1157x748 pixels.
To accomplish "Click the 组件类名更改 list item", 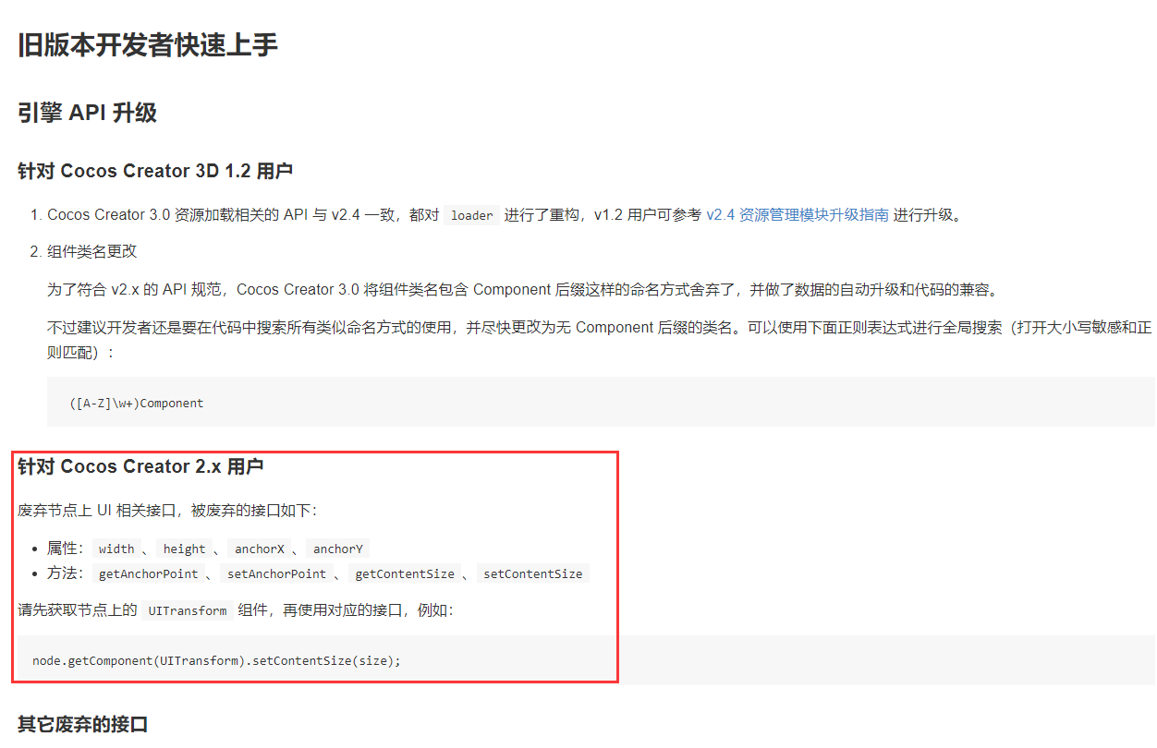I will (x=92, y=251).
